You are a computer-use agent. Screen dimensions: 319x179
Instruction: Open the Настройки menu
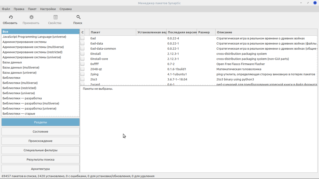coord(48,9)
